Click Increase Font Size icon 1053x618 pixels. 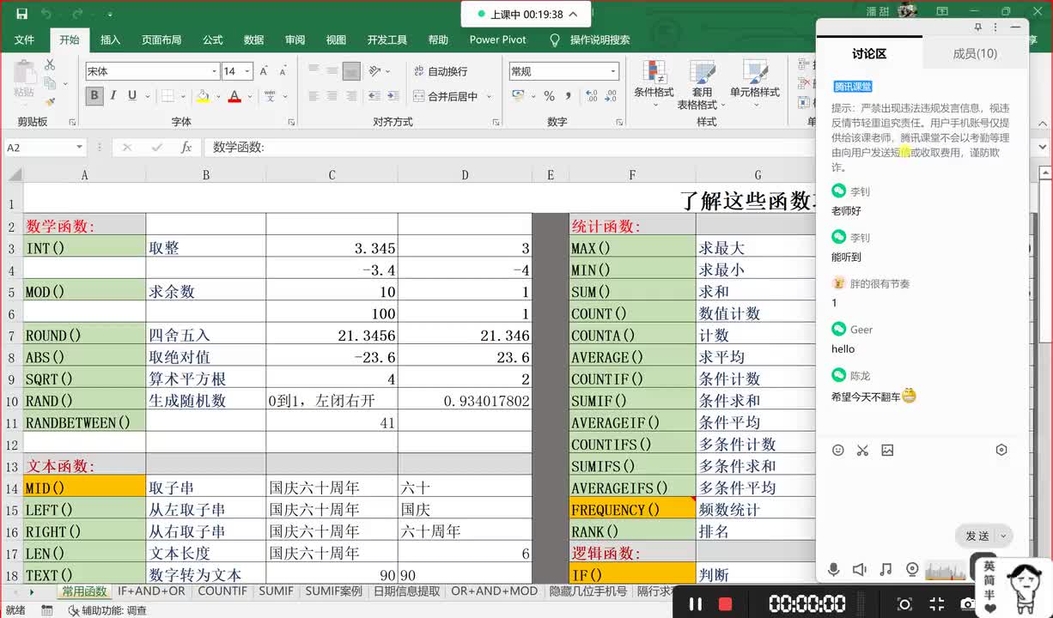tap(264, 71)
